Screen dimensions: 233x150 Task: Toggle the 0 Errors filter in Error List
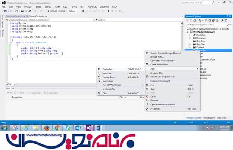coord(19,92)
